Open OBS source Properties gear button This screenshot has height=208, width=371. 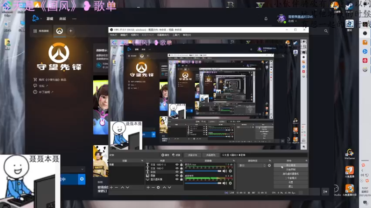(165, 155)
